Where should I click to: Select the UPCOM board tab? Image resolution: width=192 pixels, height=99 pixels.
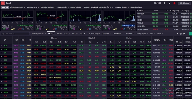coord(83,34)
